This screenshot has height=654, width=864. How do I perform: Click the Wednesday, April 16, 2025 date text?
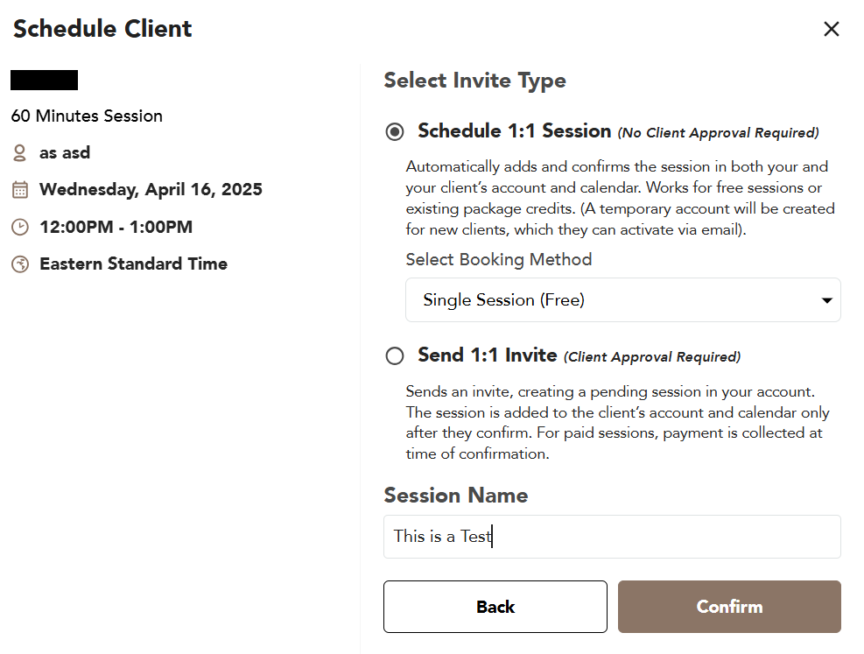coord(151,190)
